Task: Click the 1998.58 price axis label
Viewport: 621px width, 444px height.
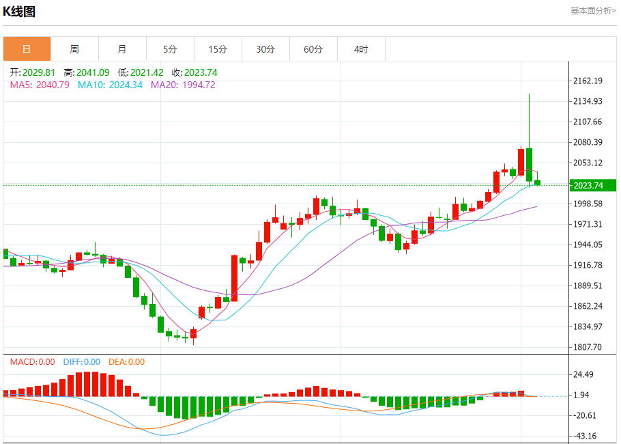Action: (588, 204)
